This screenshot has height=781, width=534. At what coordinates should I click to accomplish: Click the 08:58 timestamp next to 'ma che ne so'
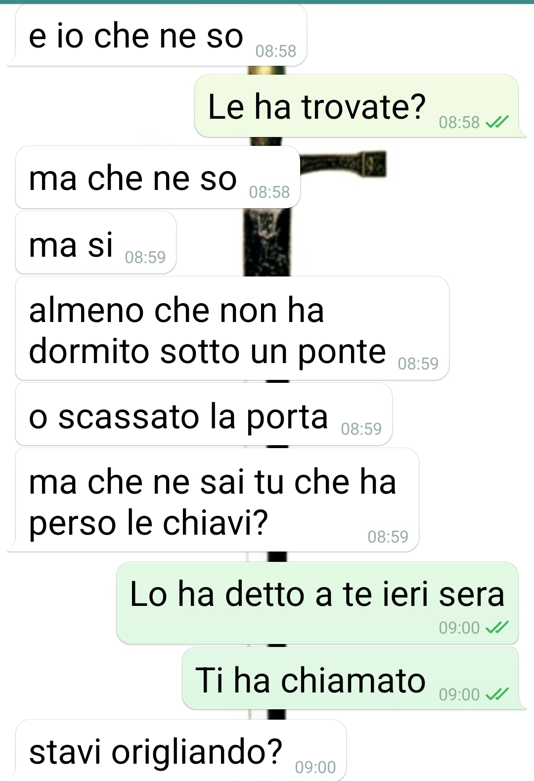pyautogui.click(x=269, y=192)
